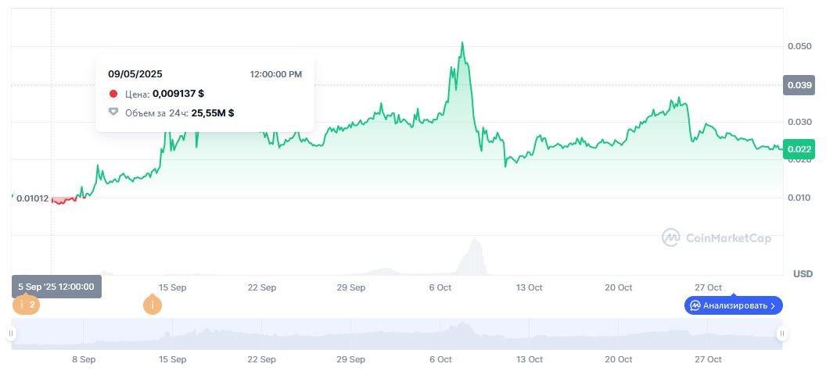Screen dimensions: 826x378
Task: Click the 0.010 price axis label
Action: (799, 198)
